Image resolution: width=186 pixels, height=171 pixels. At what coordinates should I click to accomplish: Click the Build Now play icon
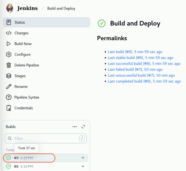click(x=9, y=44)
